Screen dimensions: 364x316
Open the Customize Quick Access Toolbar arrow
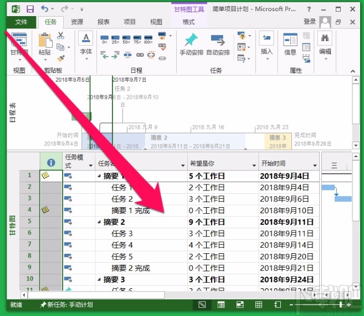pos(81,9)
